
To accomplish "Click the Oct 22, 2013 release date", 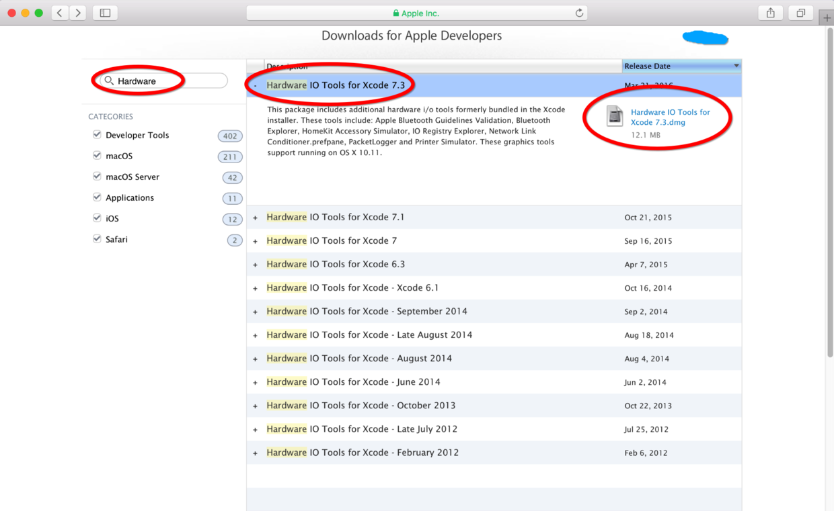I will (648, 406).
